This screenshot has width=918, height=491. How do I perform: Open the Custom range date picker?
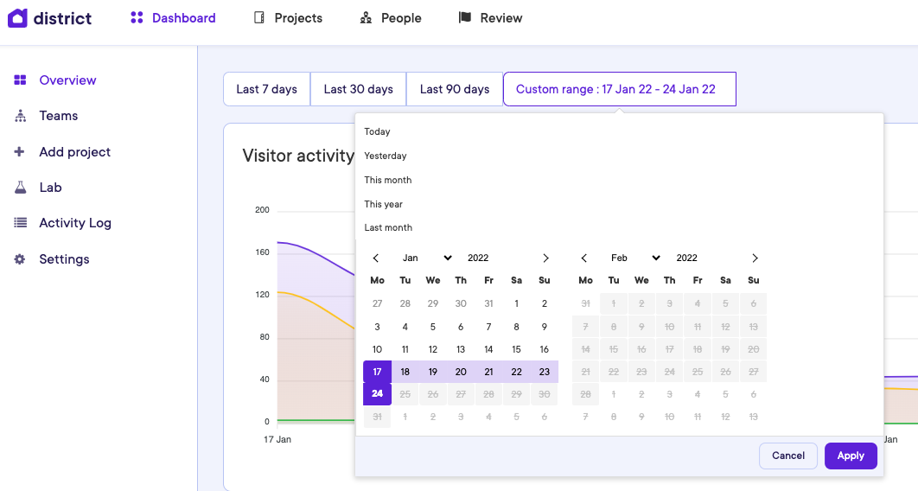pos(619,89)
